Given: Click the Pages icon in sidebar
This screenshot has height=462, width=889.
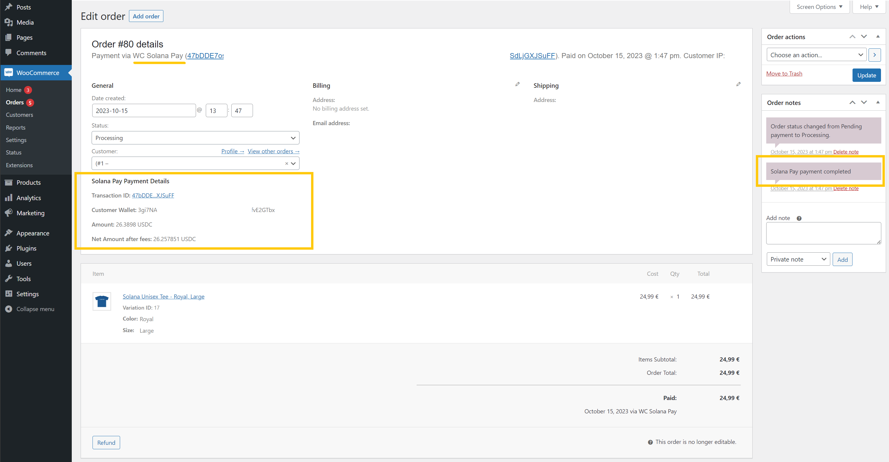Looking at the screenshot, I should click(9, 37).
